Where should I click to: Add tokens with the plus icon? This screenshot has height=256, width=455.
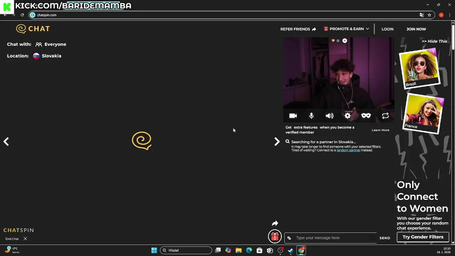[344, 41]
